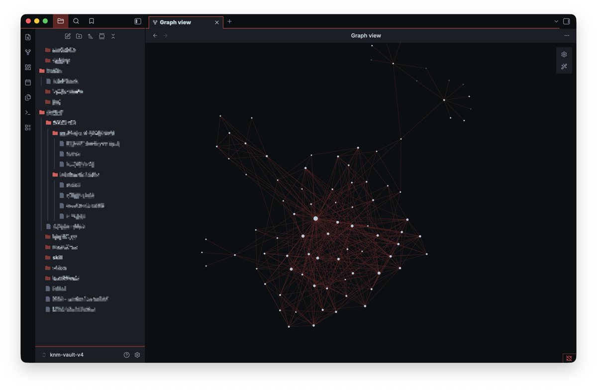Start the graph timelapse animation wand

pos(564,67)
